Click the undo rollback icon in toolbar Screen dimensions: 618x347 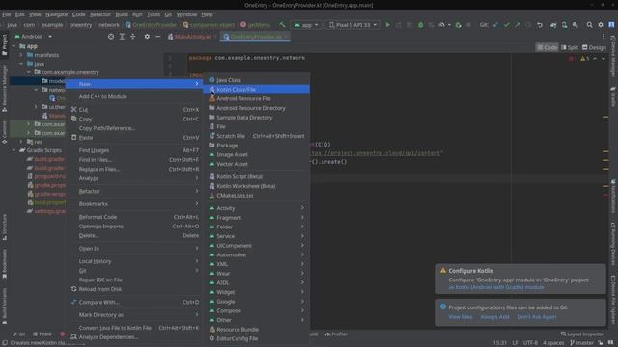[x=540, y=25]
